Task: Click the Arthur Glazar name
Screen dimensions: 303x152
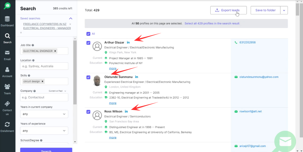Action: pos(114,42)
